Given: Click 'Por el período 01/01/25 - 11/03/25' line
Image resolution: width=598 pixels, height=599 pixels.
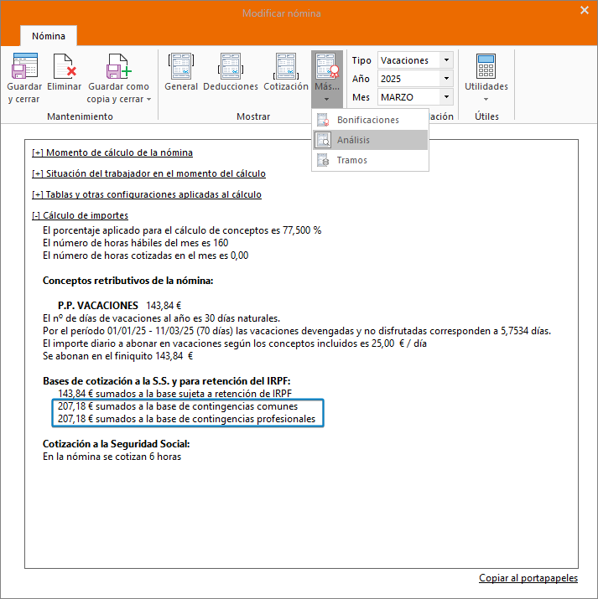Looking at the screenshot, I should pyautogui.click(x=297, y=331).
